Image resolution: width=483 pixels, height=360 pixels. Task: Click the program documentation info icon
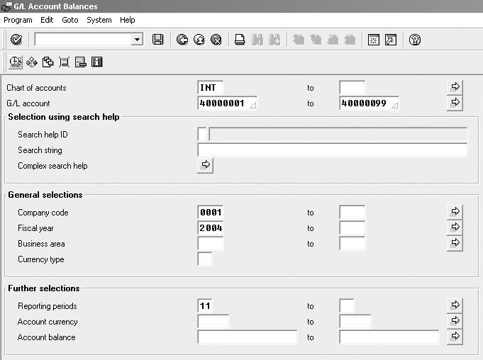tap(96, 62)
